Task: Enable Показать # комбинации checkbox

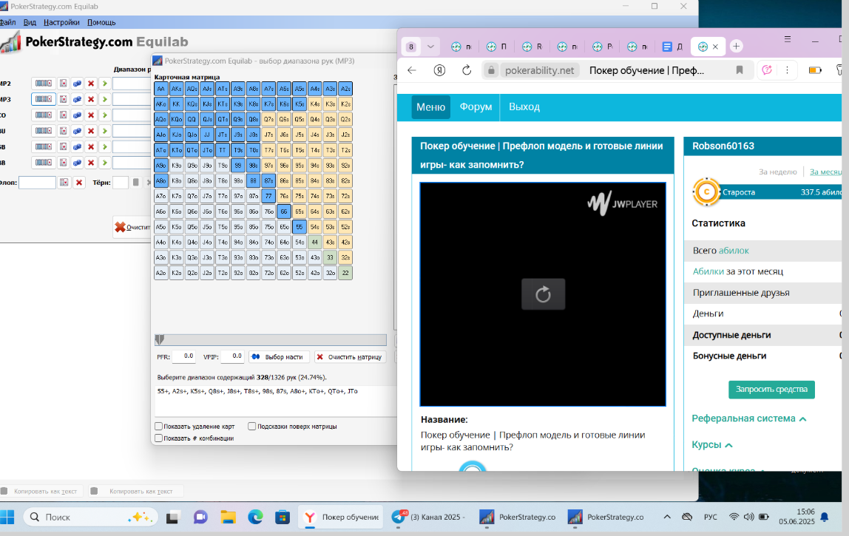Action: [159, 438]
